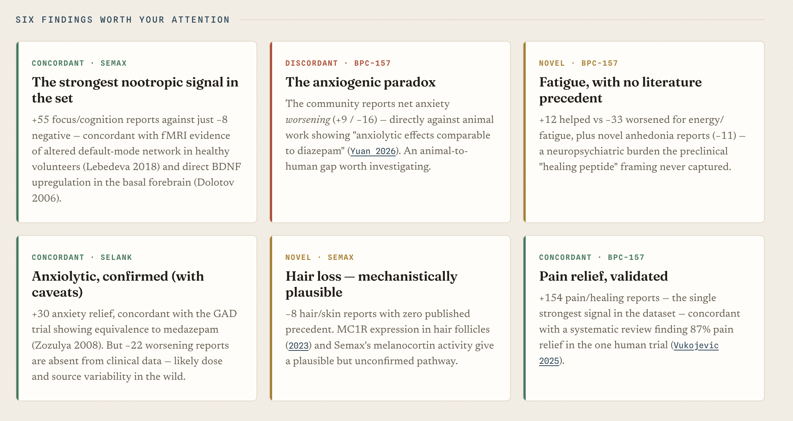The width and height of the screenshot is (793, 421).
Task: Click the fatigue and anhedonia description paragraph
Action: (642, 143)
